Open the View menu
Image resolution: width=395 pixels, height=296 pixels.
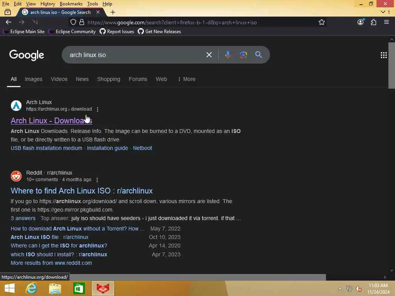[x=31, y=4]
